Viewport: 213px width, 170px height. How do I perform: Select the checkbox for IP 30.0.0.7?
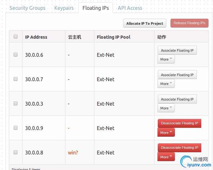tap(16, 79)
